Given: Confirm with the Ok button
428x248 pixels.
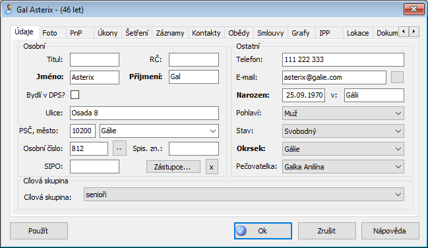Looking at the screenshot, I should [263, 231].
